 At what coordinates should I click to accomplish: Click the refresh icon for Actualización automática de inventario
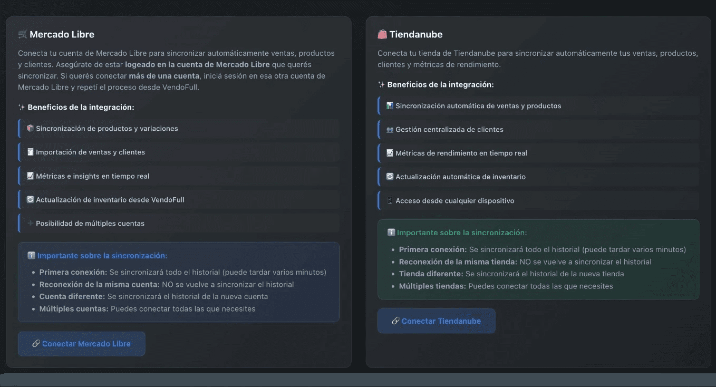[x=390, y=177]
